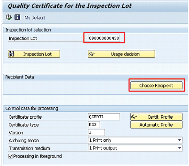The image size is (189, 166).
Task: Click glasses icon on Certif. Profile button
Action: click(134, 117)
